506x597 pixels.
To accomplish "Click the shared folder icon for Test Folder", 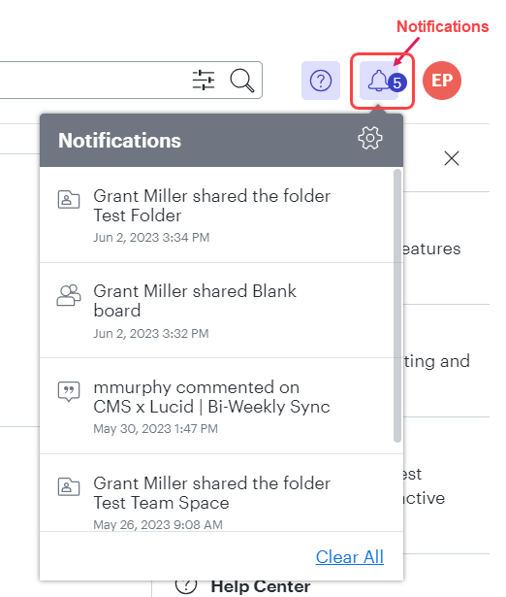I will point(69,200).
